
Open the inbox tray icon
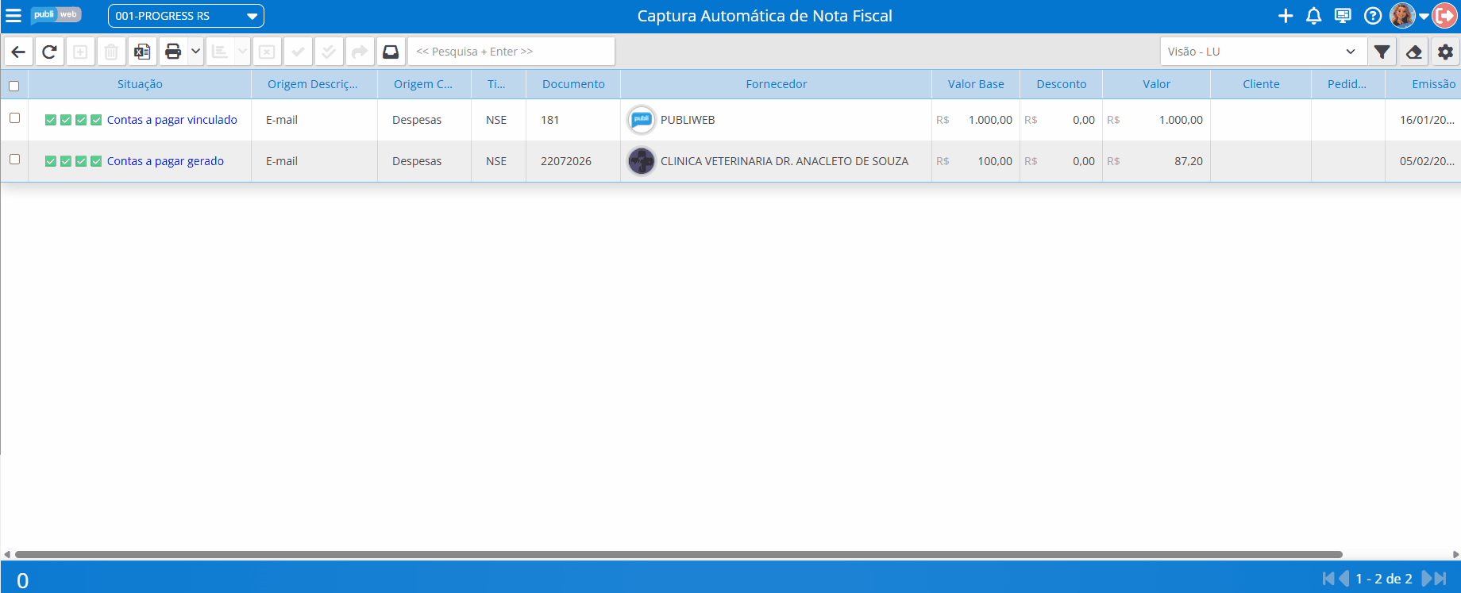pyautogui.click(x=391, y=52)
